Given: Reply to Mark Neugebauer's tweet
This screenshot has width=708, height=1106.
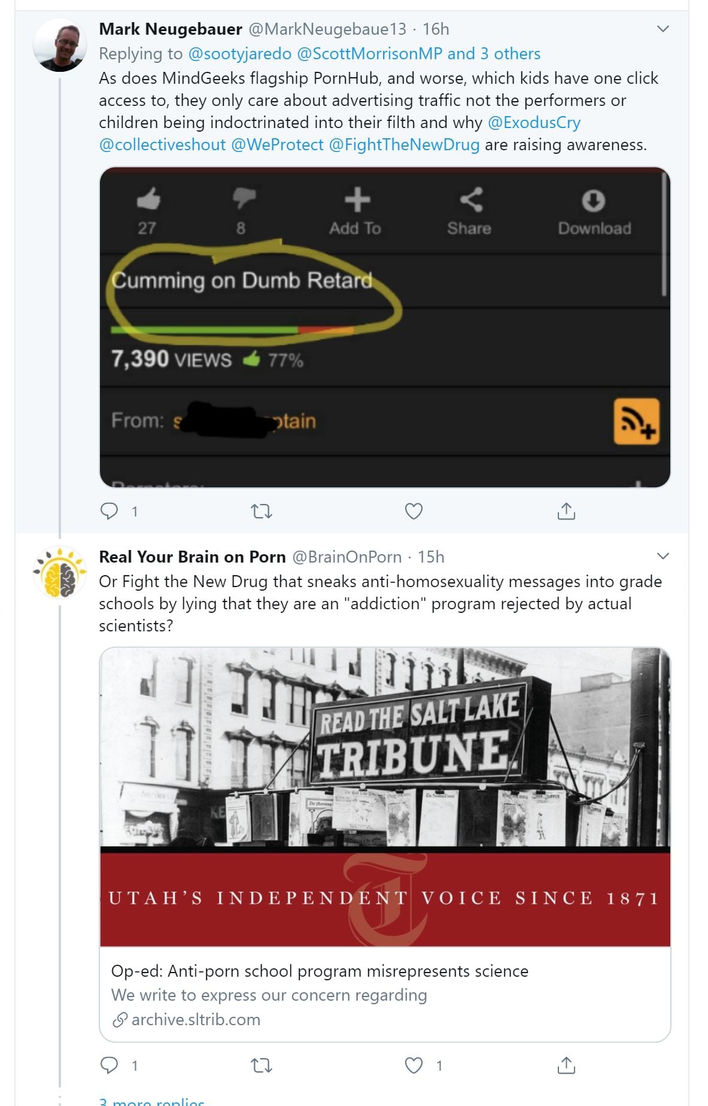Looking at the screenshot, I should pos(110,511).
